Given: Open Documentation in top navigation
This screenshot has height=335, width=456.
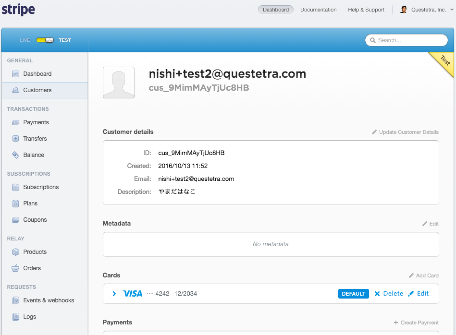Looking at the screenshot, I should pos(318,10).
